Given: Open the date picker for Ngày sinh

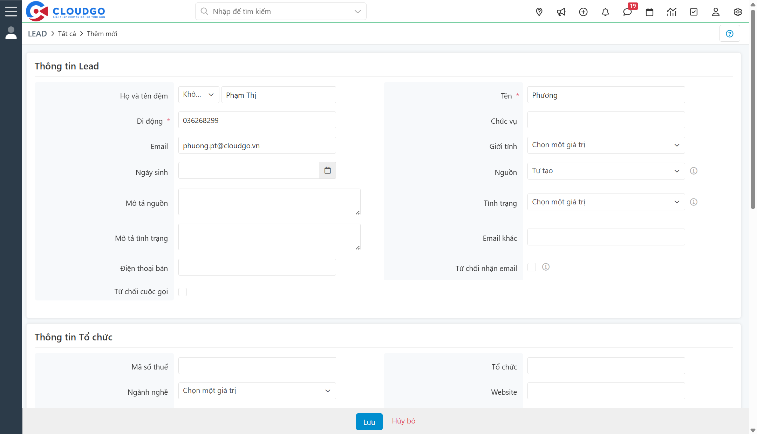Looking at the screenshot, I should pyautogui.click(x=327, y=170).
